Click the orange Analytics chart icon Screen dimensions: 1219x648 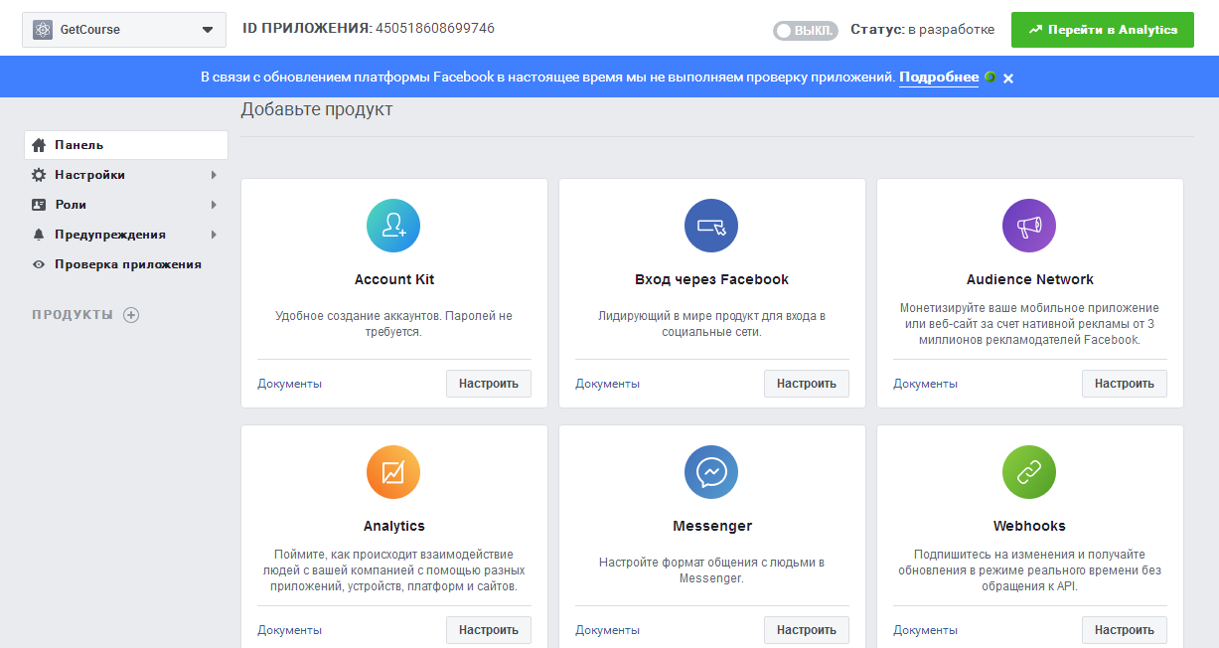(393, 472)
